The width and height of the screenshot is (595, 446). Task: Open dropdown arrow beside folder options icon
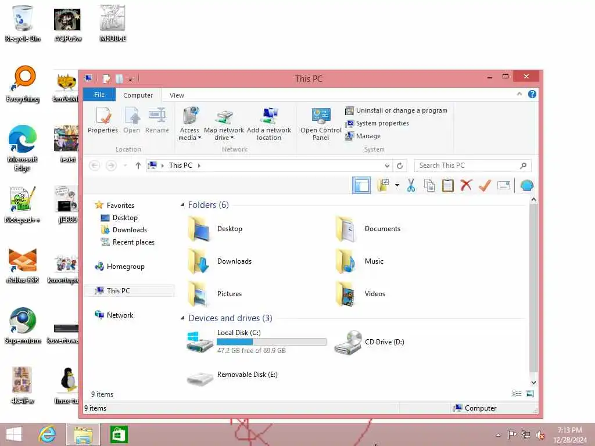click(397, 185)
